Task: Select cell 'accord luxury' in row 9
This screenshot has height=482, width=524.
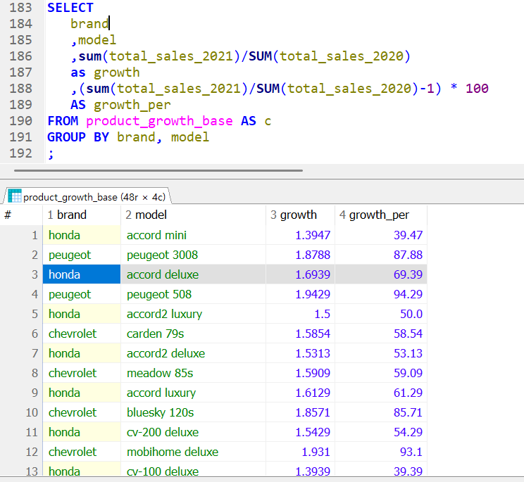Action: (x=193, y=393)
